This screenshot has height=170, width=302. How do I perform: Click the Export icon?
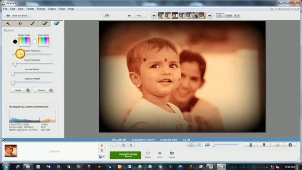[172, 155]
